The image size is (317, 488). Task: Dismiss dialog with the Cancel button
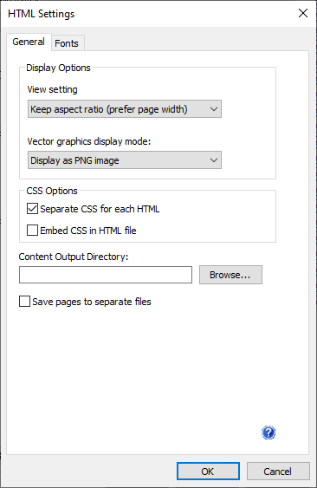[x=278, y=472]
